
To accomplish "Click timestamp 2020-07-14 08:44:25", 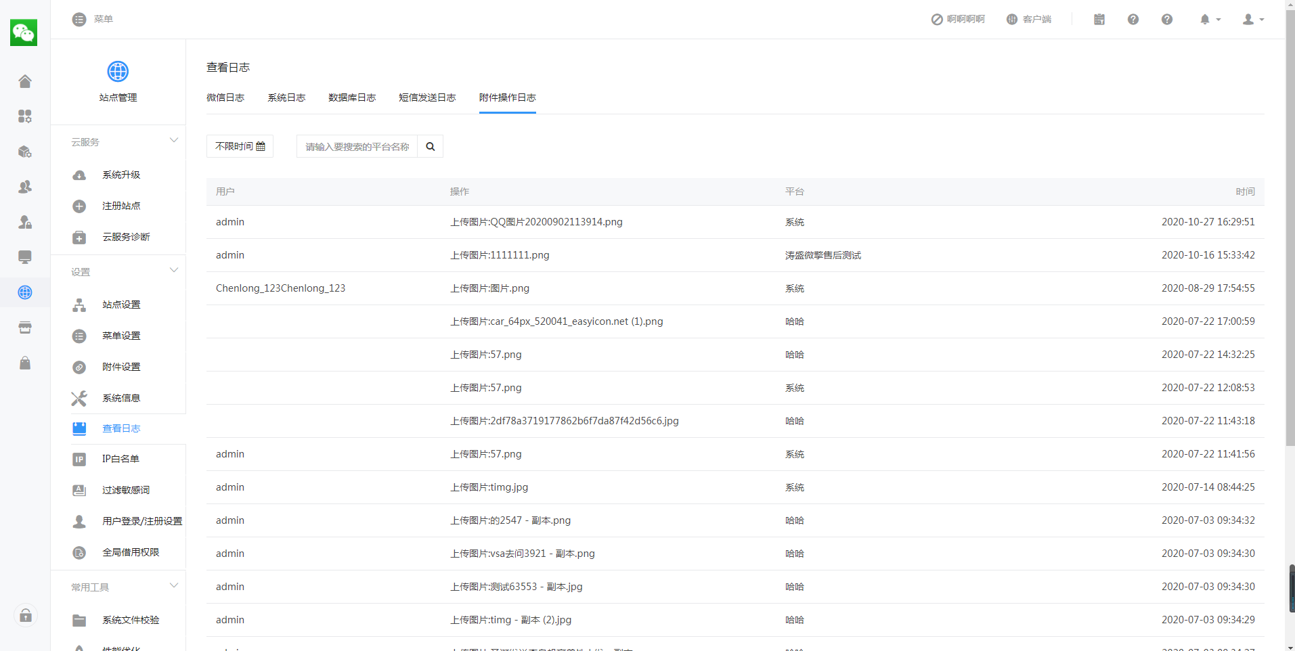I will click(1208, 487).
